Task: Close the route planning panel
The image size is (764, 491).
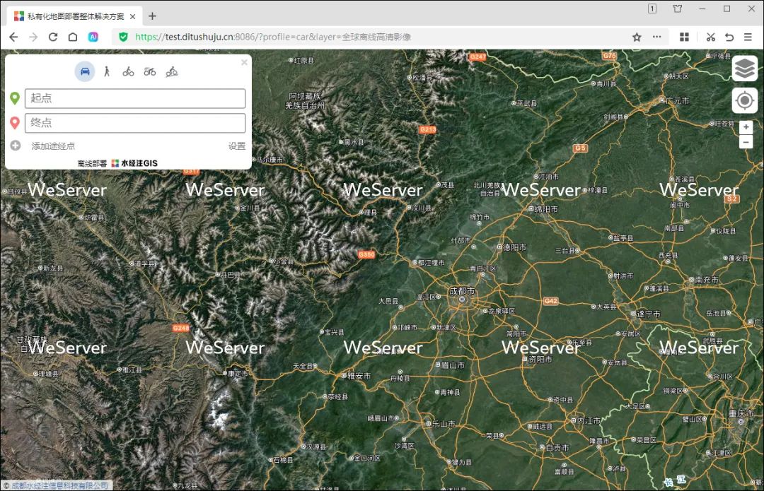Action: (x=244, y=63)
